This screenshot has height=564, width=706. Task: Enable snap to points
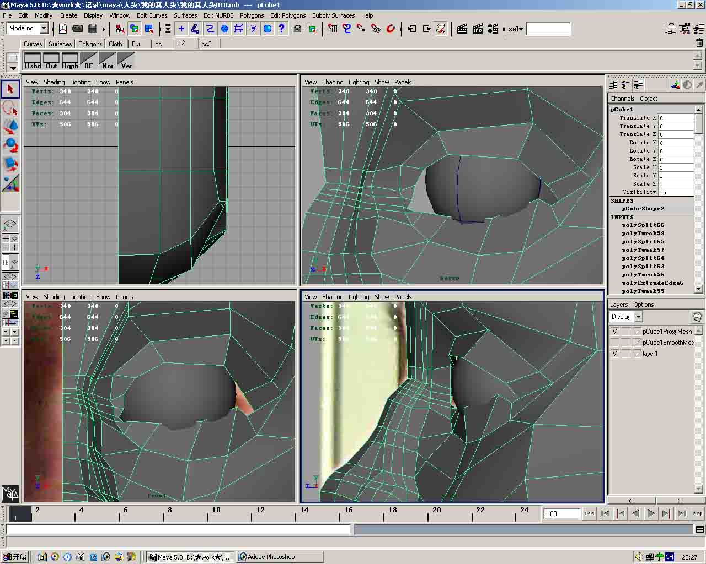(361, 29)
